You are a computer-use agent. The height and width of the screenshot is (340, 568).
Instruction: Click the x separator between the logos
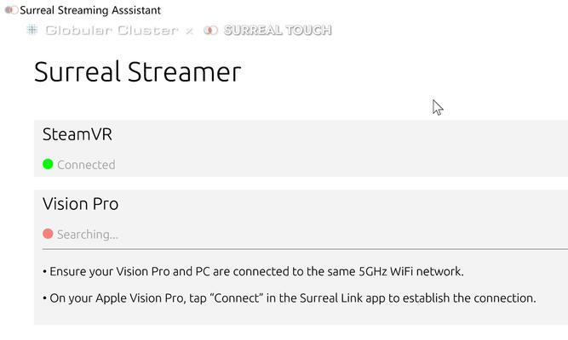189,31
